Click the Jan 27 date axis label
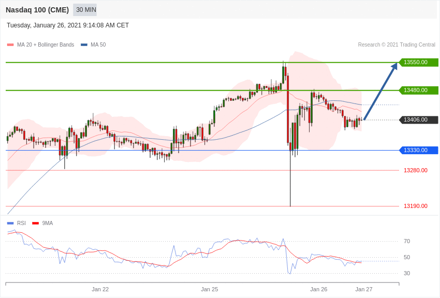The height and width of the screenshot is (298, 440). (364, 289)
